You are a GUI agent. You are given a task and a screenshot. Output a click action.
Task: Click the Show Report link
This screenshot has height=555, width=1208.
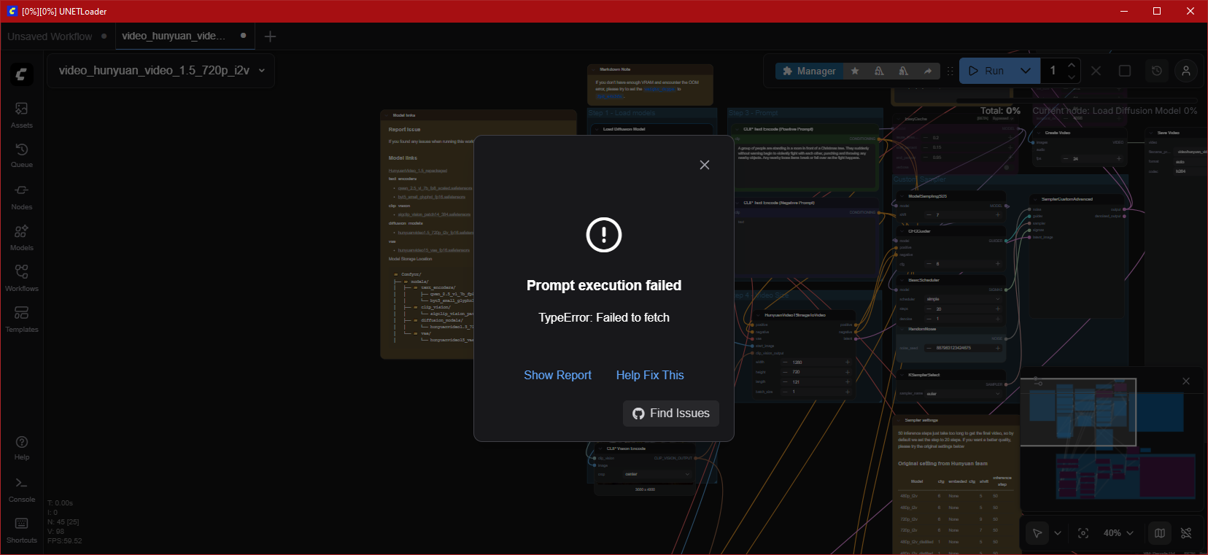coord(557,375)
